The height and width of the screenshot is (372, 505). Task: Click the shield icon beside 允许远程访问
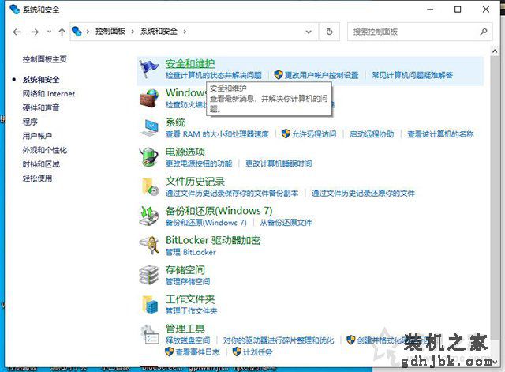coord(286,133)
